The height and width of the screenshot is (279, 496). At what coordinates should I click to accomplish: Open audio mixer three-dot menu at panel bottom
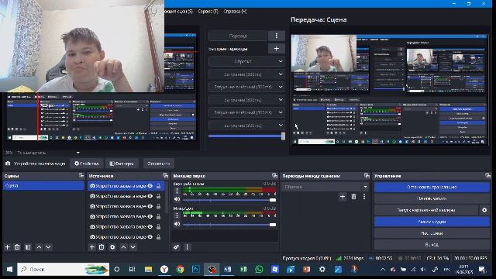click(187, 247)
